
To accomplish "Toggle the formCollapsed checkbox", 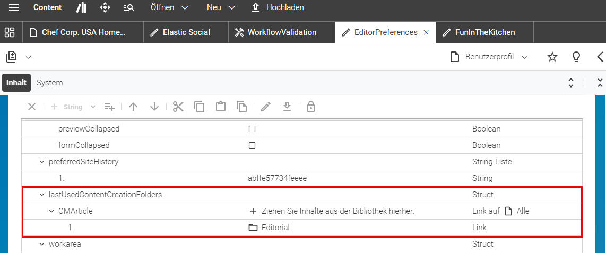I will tap(252, 146).
